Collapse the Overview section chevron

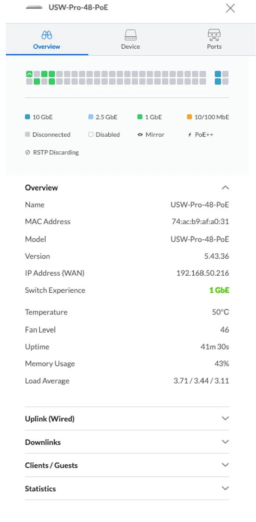click(x=225, y=188)
